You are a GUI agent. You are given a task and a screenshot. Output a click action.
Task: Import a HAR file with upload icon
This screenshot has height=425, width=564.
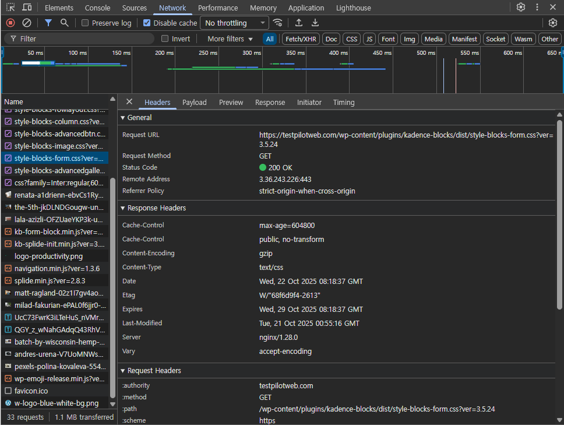(299, 23)
